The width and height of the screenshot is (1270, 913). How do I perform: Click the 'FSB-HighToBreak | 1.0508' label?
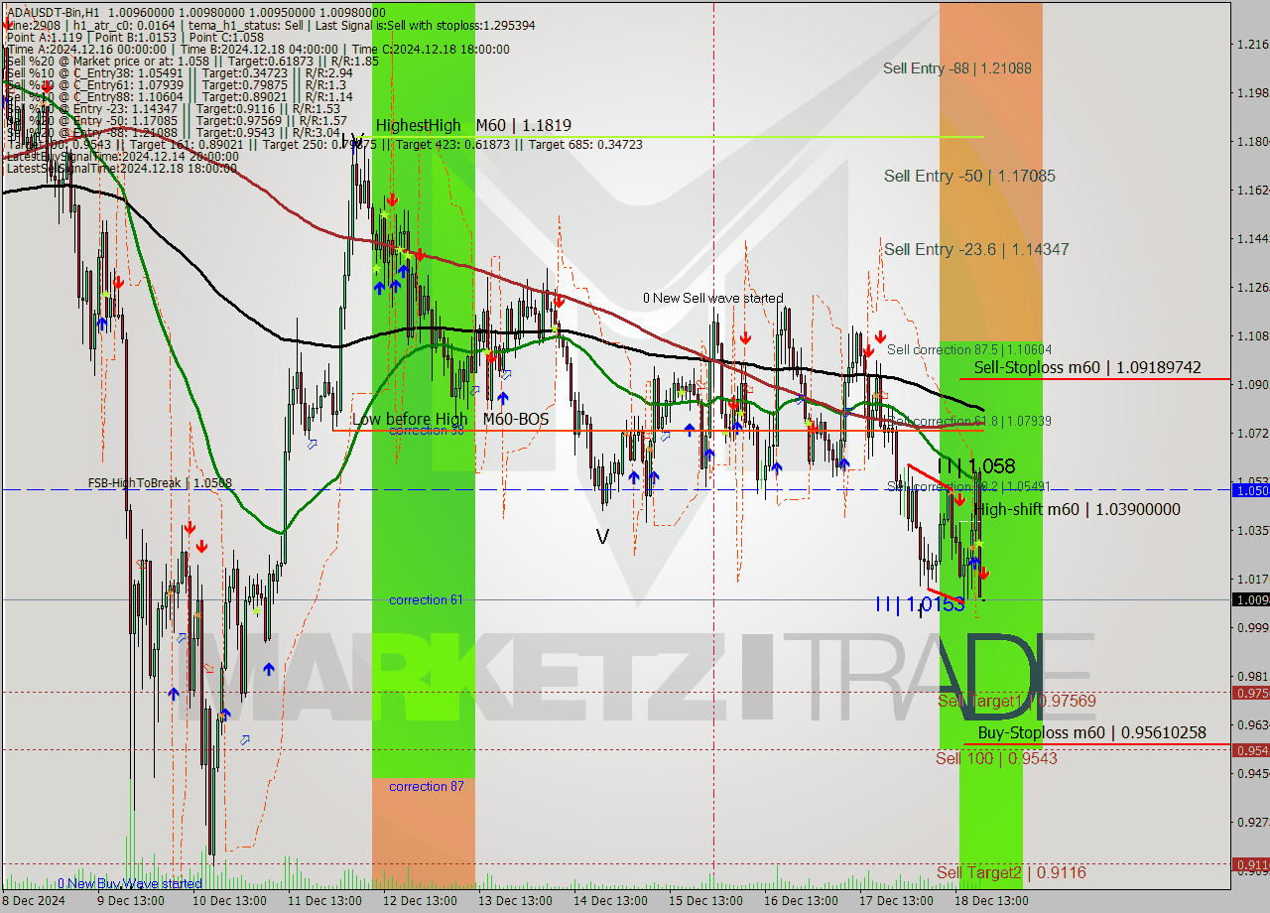tap(160, 483)
